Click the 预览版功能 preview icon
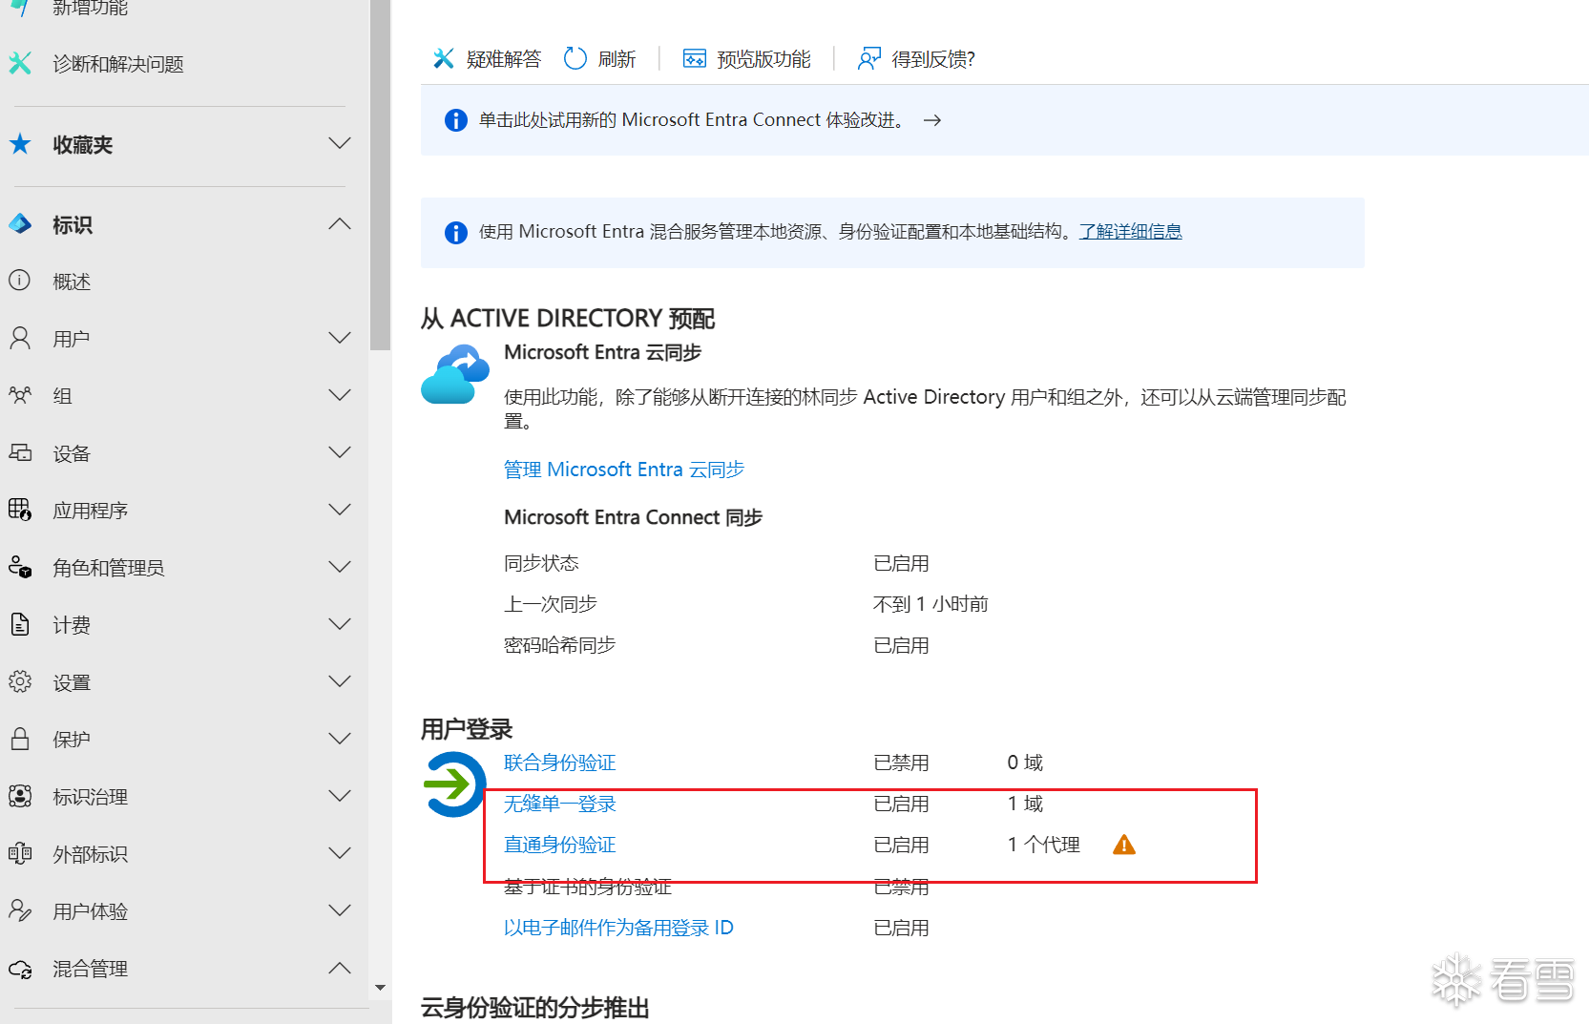The width and height of the screenshot is (1589, 1024). point(695,59)
